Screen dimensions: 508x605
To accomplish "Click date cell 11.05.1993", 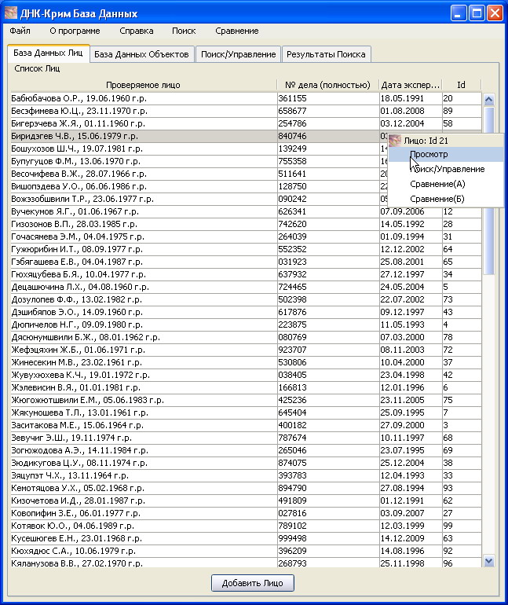I will (x=411, y=324).
